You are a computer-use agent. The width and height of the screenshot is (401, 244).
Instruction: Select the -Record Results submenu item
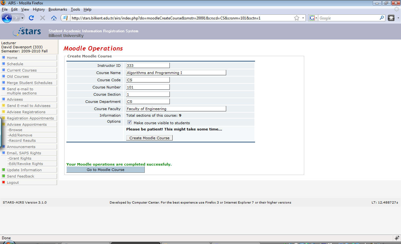(32, 141)
